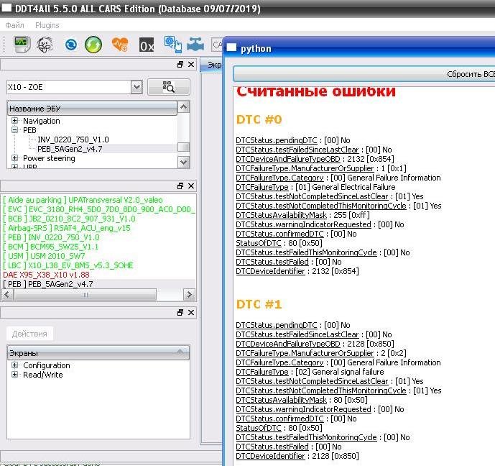Image resolution: width=495 pixels, height=466 pixels.
Task: Click the blue pipe valve icon
Action: coord(195,45)
